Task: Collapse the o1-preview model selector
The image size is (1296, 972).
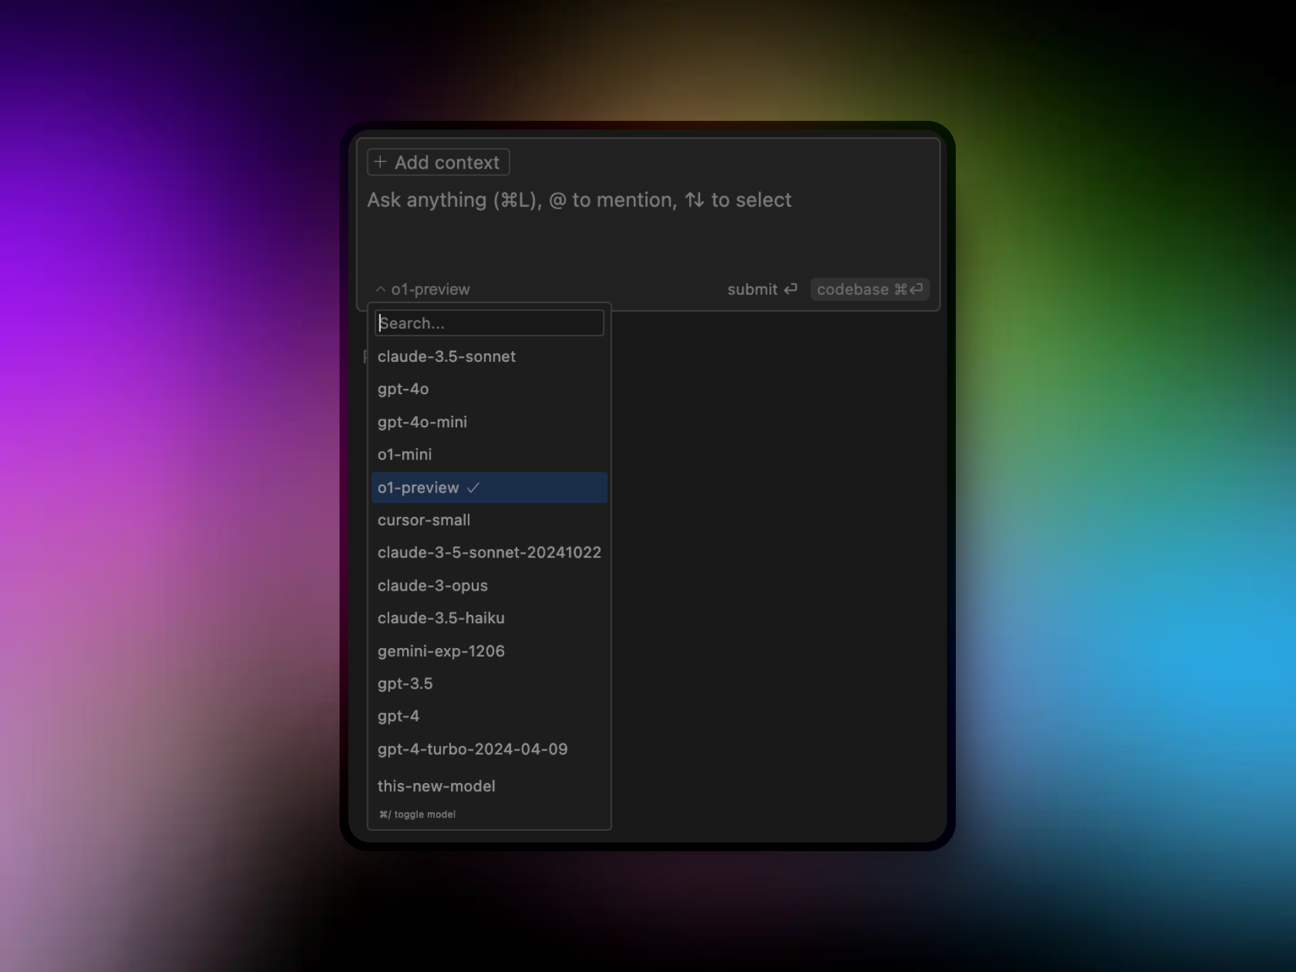Action: (x=423, y=290)
